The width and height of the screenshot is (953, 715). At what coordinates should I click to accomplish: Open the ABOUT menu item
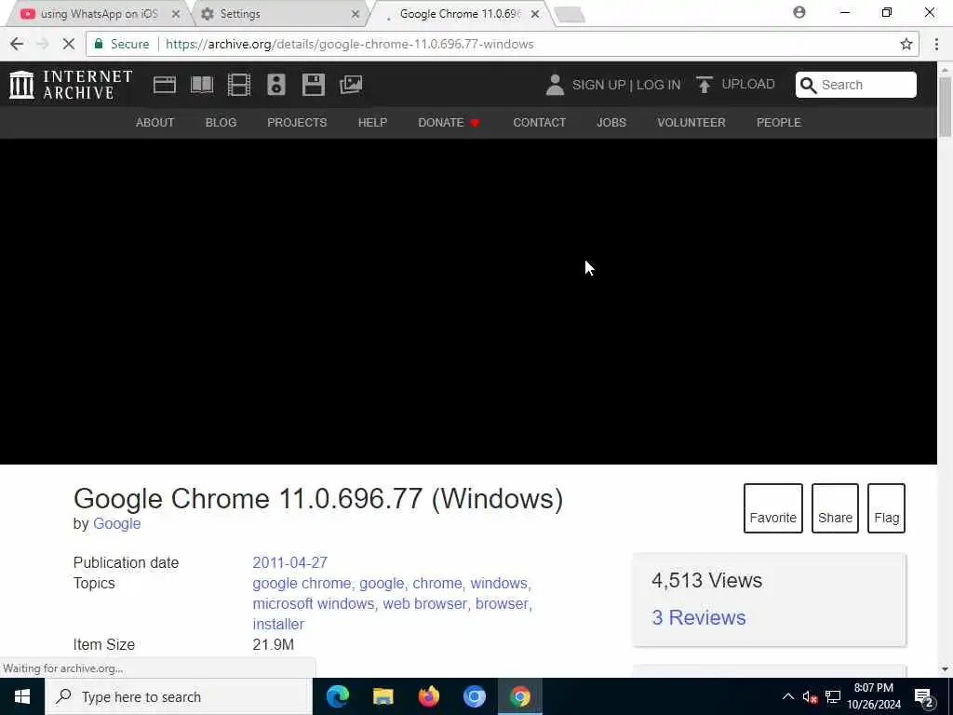pyautogui.click(x=155, y=123)
